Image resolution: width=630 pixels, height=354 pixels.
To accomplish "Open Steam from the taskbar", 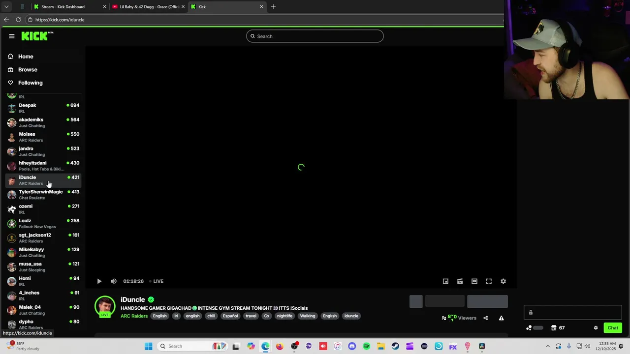I will (395, 346).
